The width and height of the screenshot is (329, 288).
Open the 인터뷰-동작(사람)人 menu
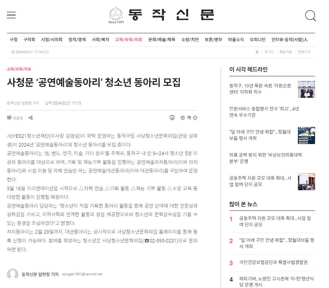[289, 40]
